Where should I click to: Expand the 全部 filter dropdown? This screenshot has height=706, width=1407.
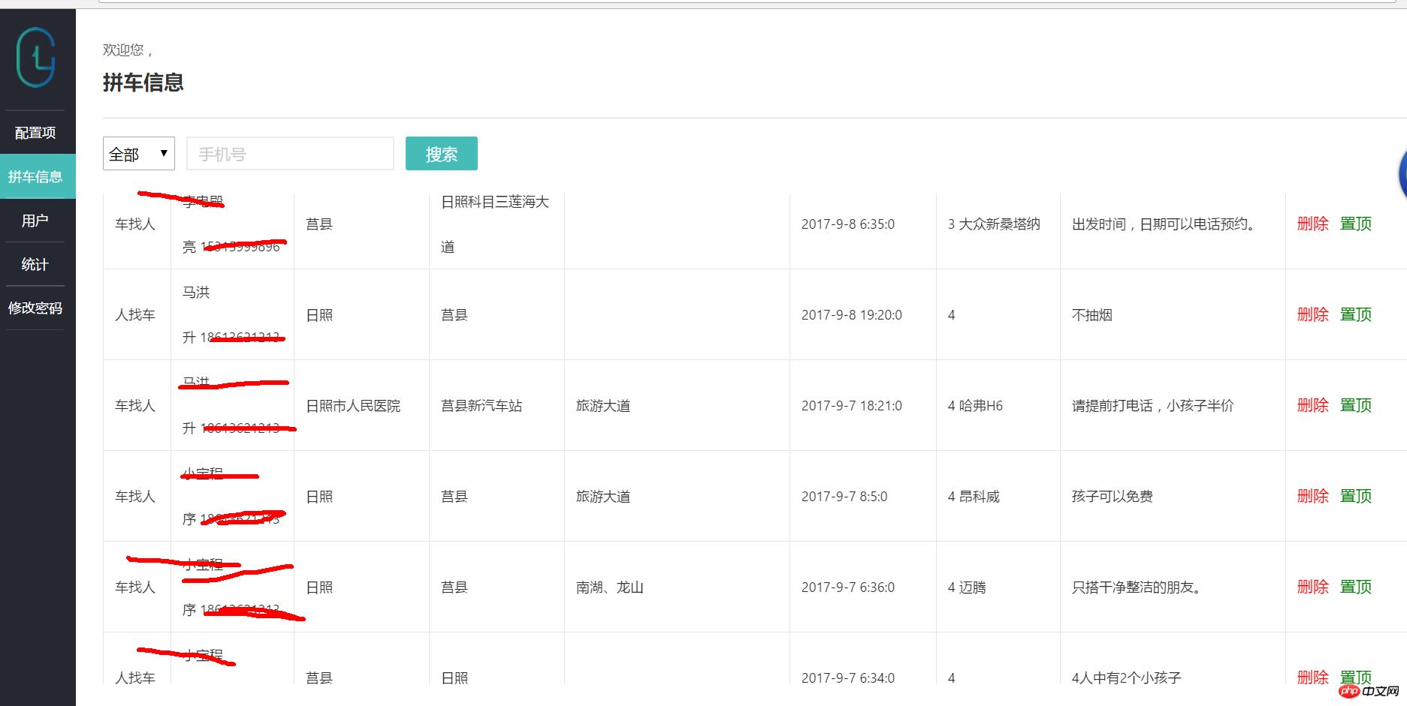tap(139, 154)
